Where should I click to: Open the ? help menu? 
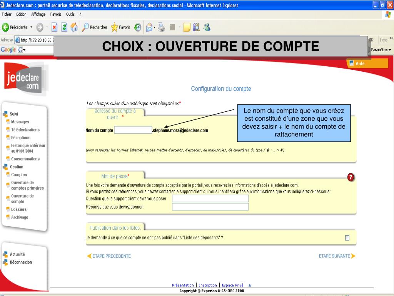[80, 14]
